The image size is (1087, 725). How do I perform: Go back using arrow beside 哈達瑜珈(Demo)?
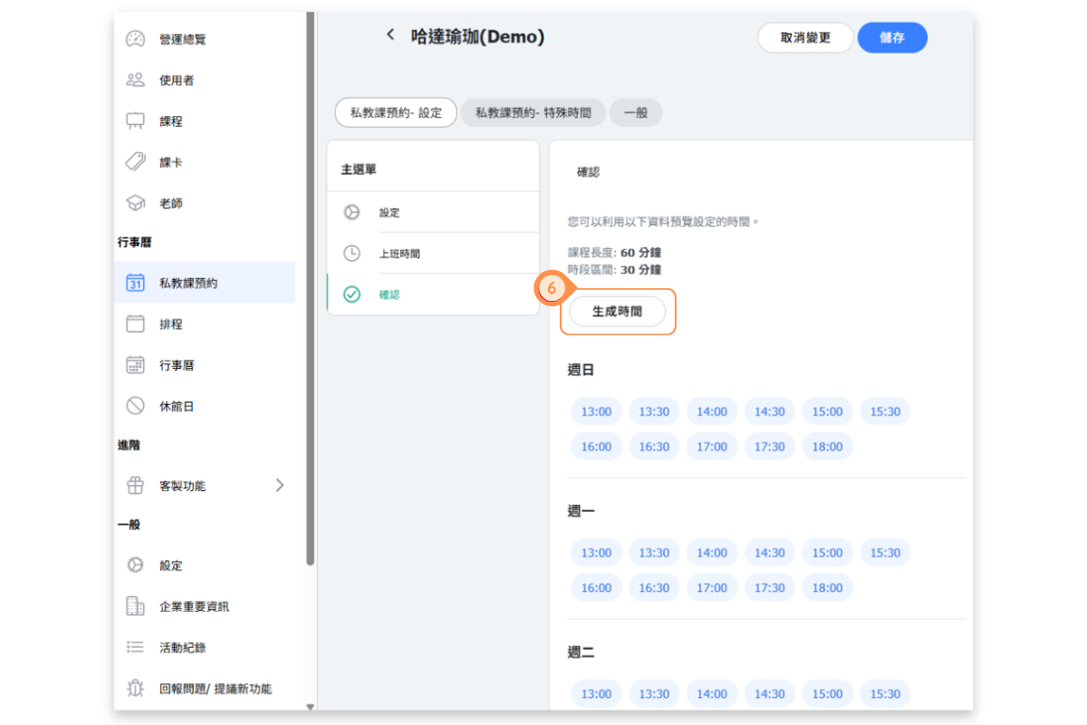pyautogui.click(x=390, y=34)
